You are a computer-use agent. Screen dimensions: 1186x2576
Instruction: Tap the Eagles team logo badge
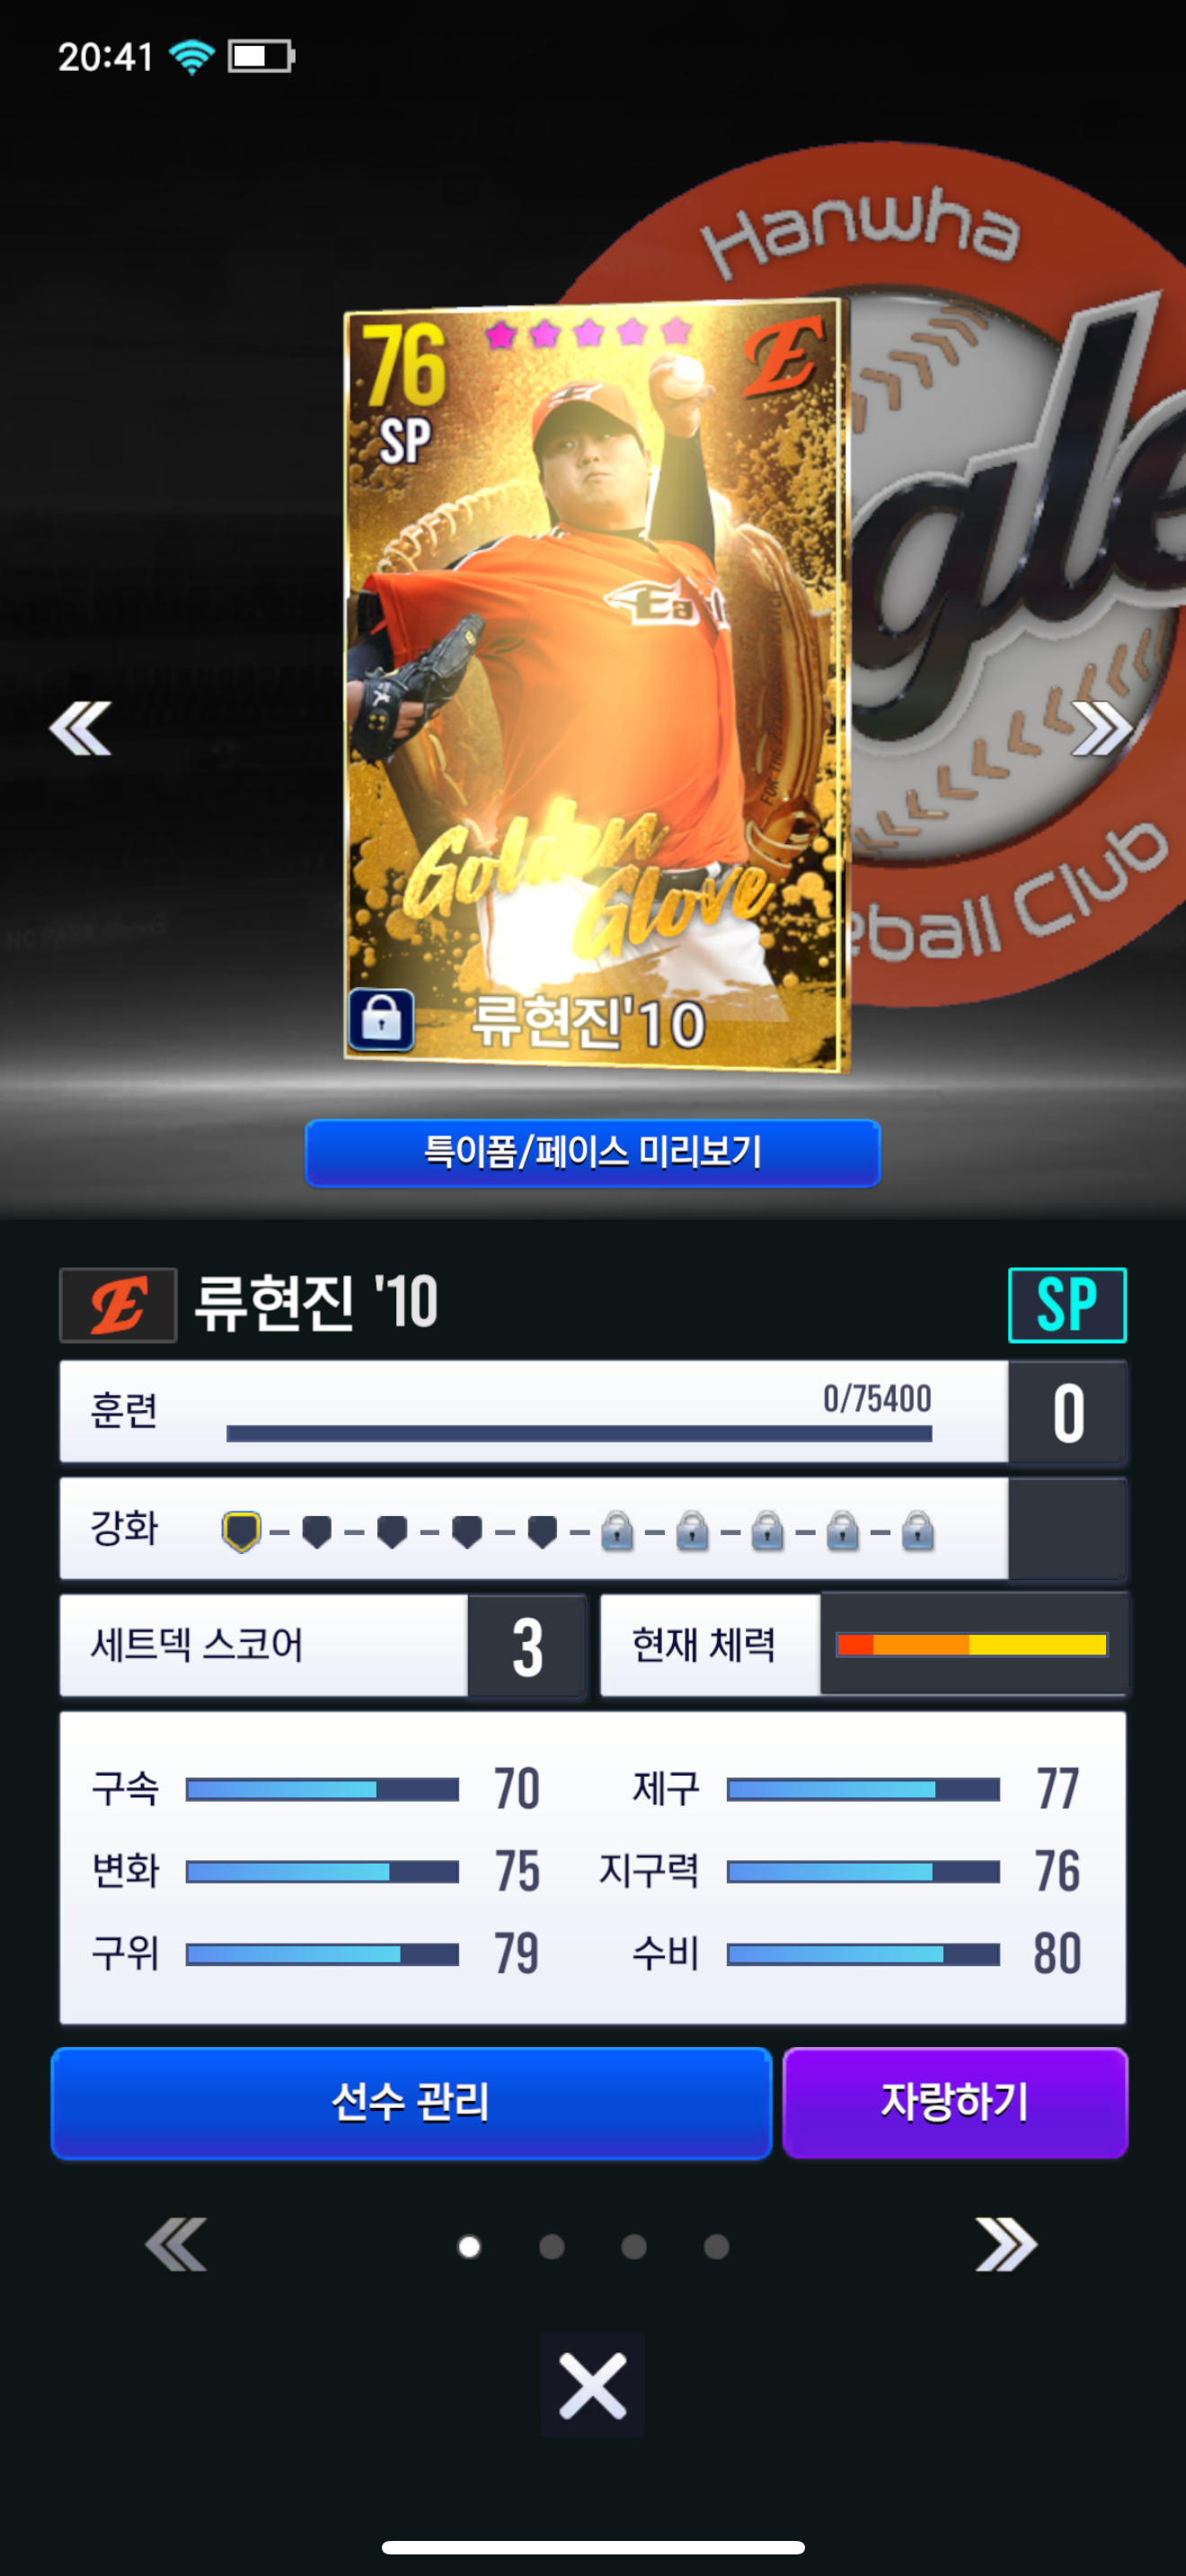point(118,1305)
